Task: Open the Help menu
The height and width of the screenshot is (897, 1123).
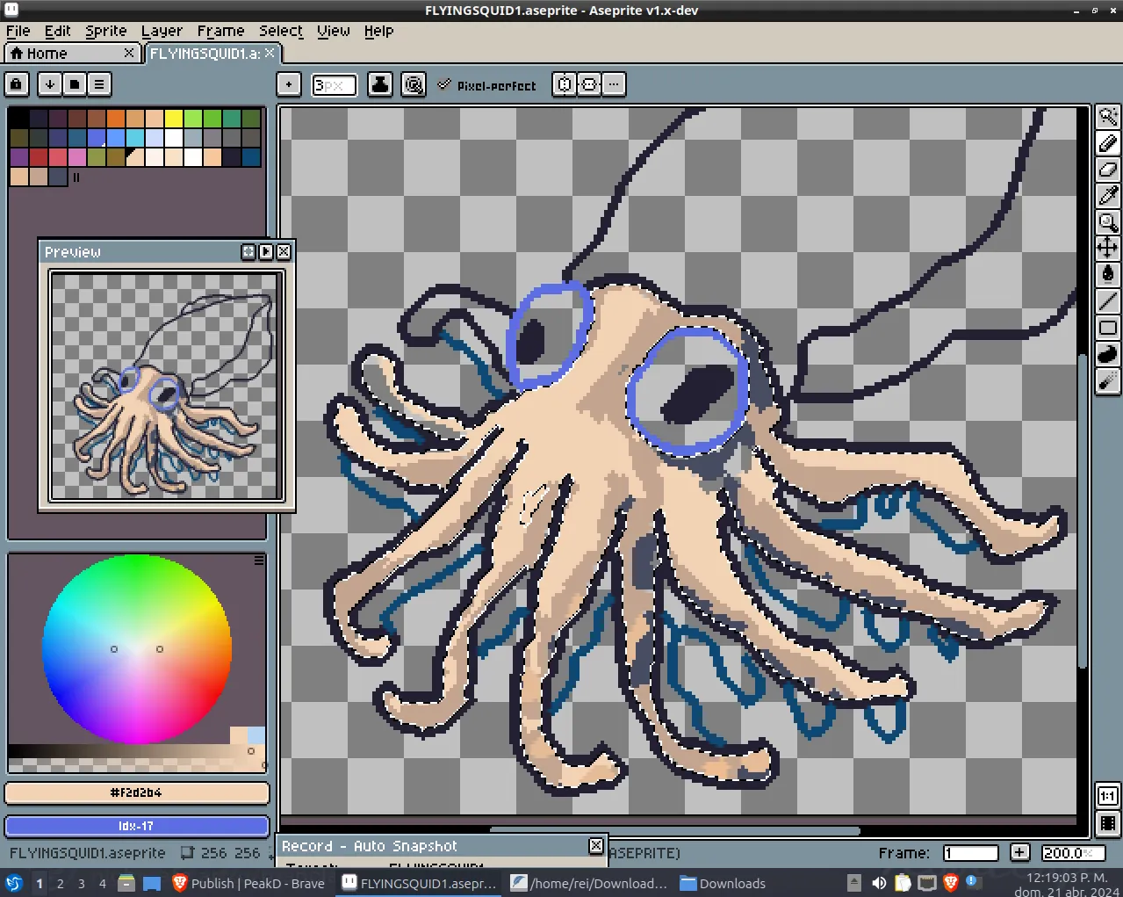Action: point(379,31)
